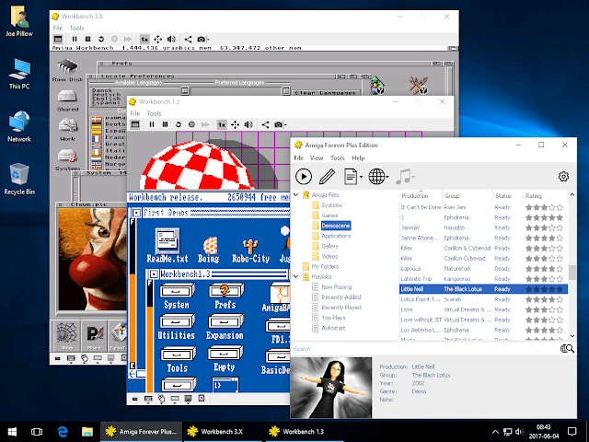This screenshot has height=442, width=589.
Task: Click the move arrows icon in Workbench 3.X
Action: pyautogui.click(x=157, y=39)
